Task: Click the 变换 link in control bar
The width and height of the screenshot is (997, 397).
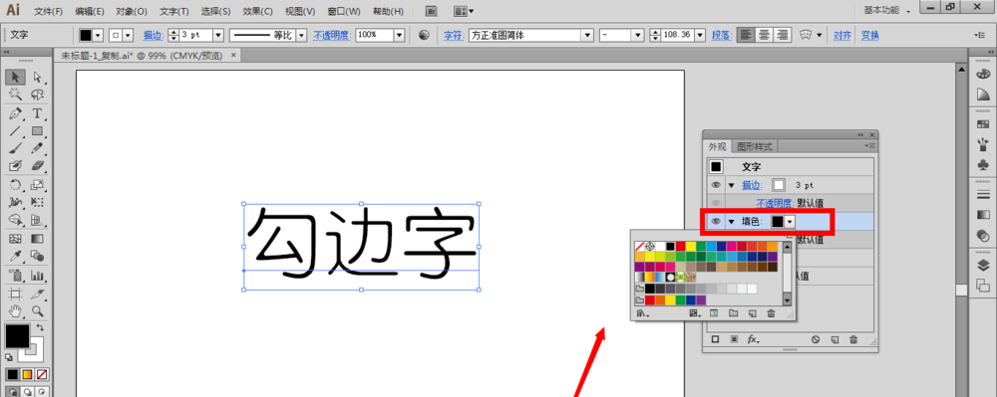Action: [x=869, y=36]
